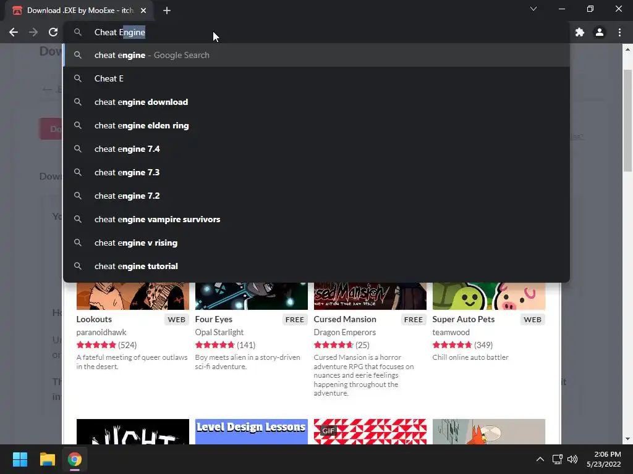Open the Chrome three-dot menu
This screenshot has height=474, width=633.
[619, 32]
